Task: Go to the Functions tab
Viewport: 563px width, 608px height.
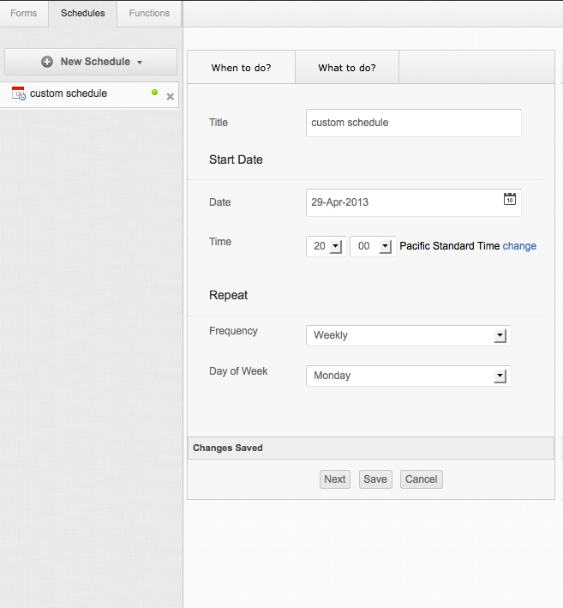Action: (149, 13)
